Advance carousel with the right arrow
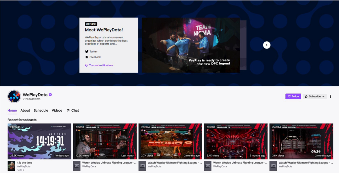Screen dimensions: 339x173 [x=266, y=45]
